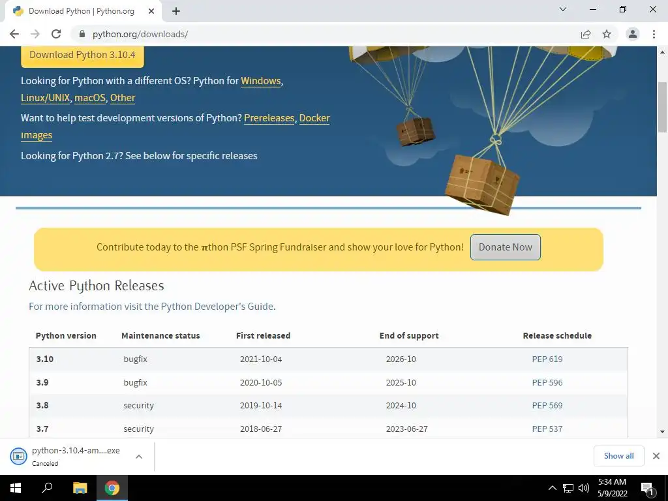This screenshot has height=501, width=668.
Task: Click the 2025-10 end of support cell
Action: [401, 382]
